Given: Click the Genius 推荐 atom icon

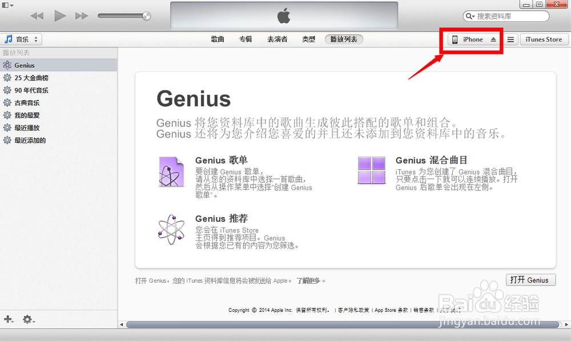Looking at the screenshot, I should tap(171, 230).
